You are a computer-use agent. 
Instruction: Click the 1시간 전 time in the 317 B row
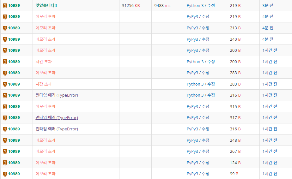point(270,117)
